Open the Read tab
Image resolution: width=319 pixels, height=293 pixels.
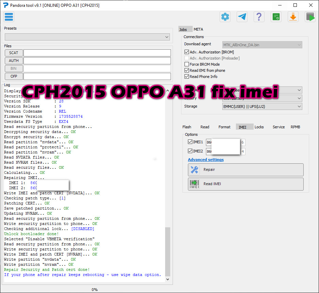(x=205, y=127)
